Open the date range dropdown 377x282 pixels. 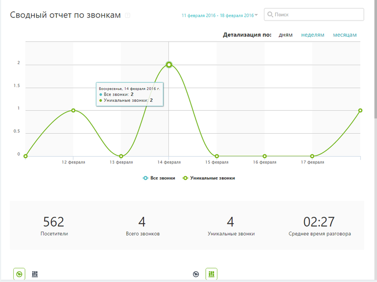[217, 16]
